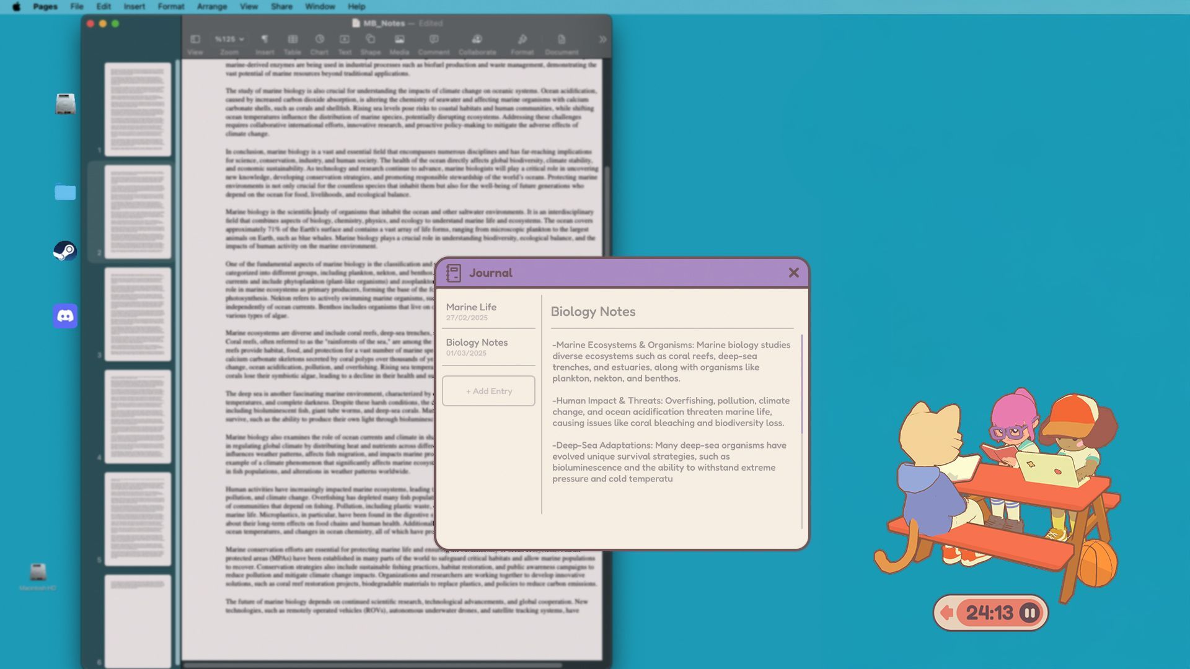Select page 1 thumbnail in Pages
1190x669 pixels.
[x=138, y=109]
